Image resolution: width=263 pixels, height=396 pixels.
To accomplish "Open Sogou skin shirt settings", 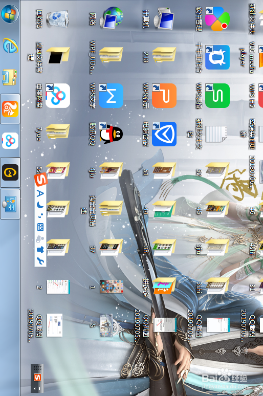I will click(x=40, y=250).
